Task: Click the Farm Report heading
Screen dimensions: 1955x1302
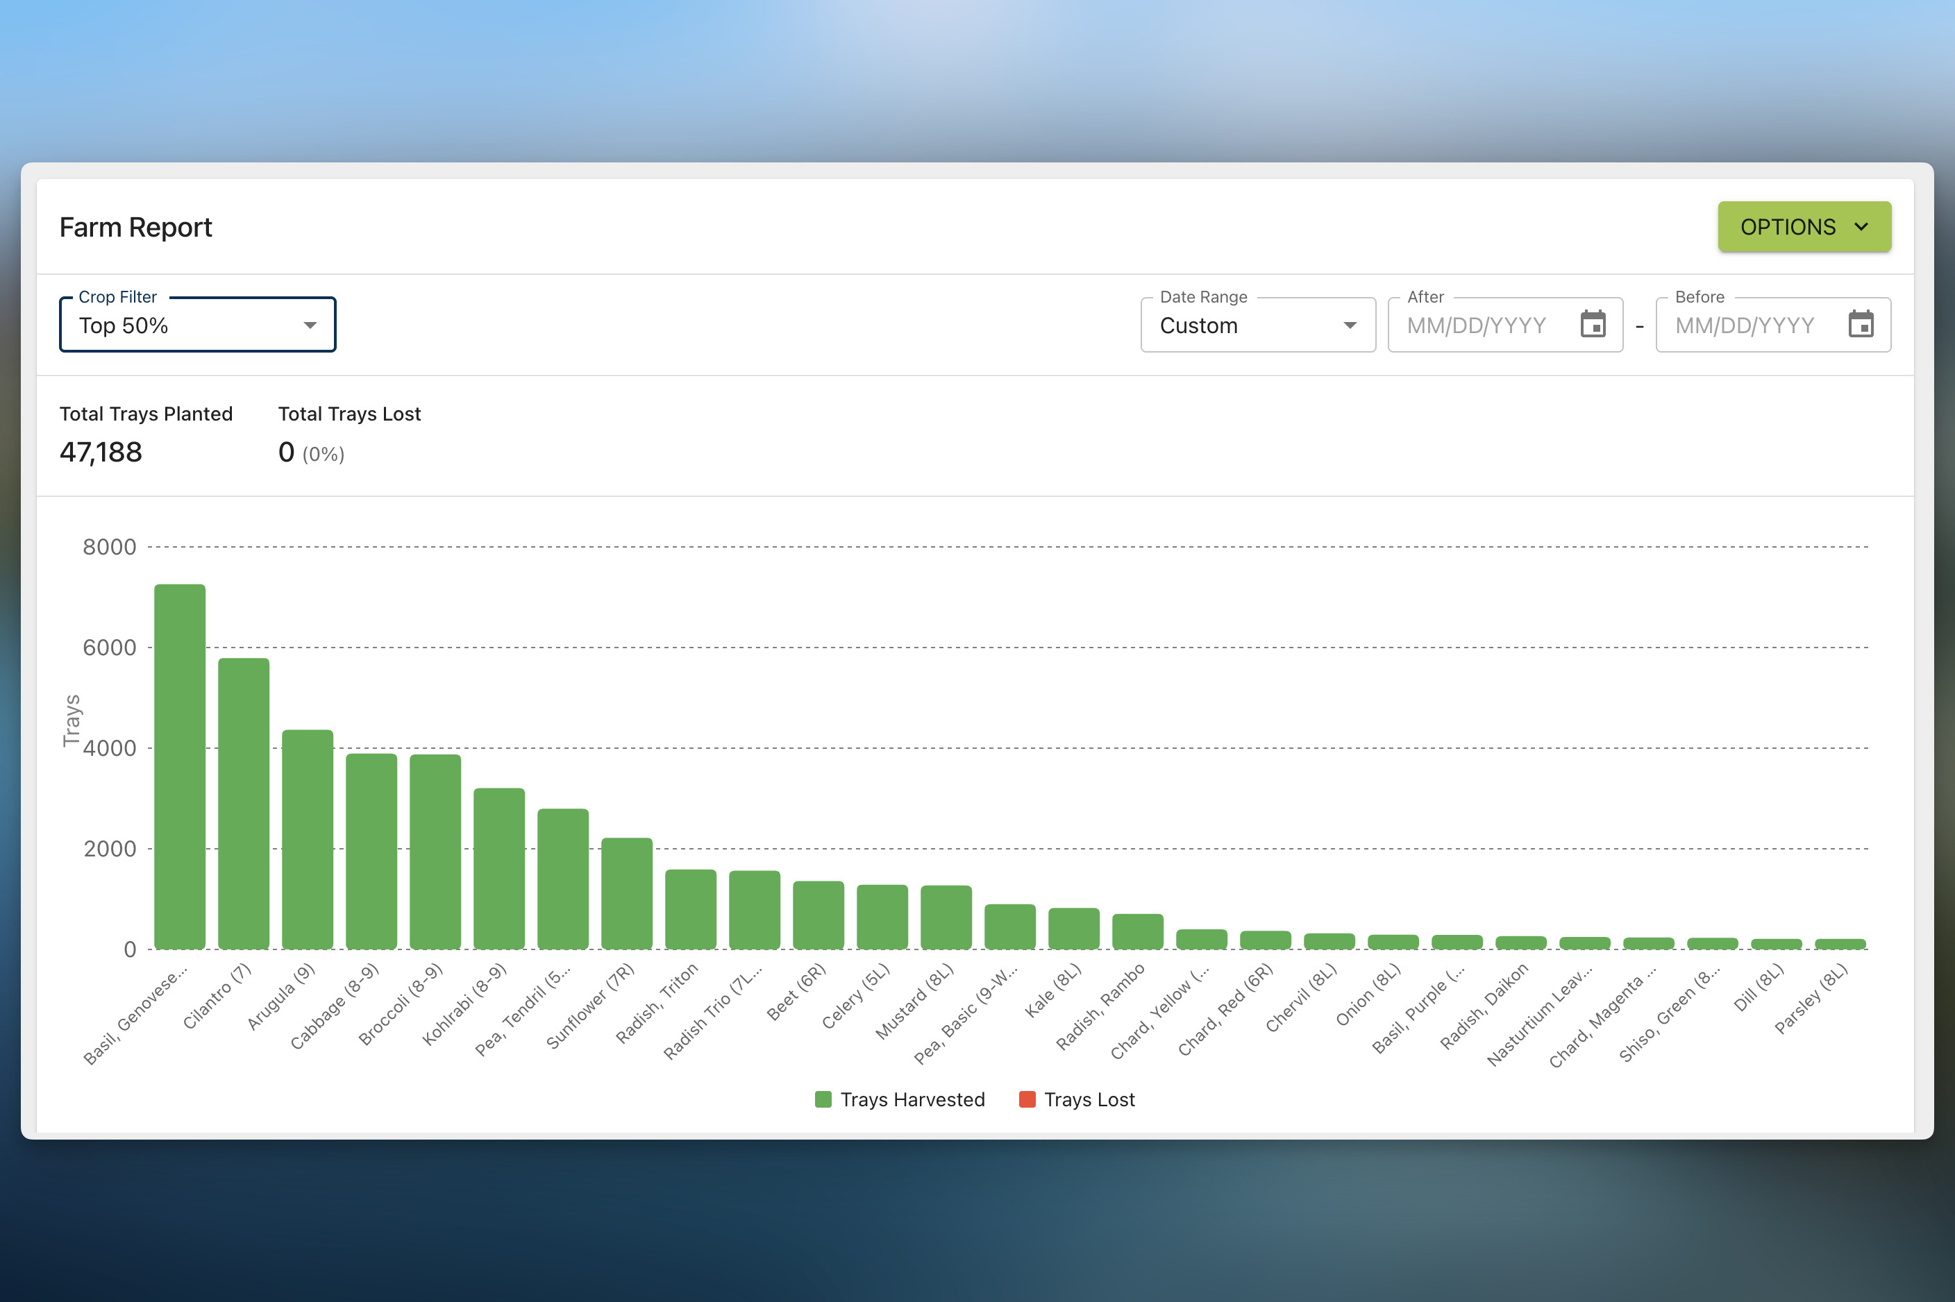Action: (136, 227)
